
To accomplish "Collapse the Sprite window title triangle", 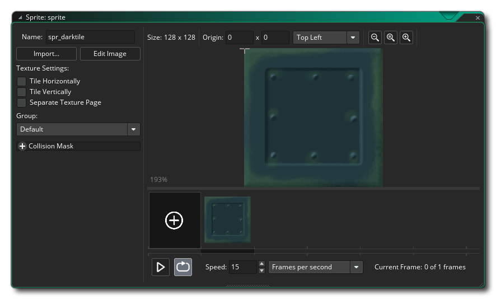I will pyautogui.click(x=20, y=17).
